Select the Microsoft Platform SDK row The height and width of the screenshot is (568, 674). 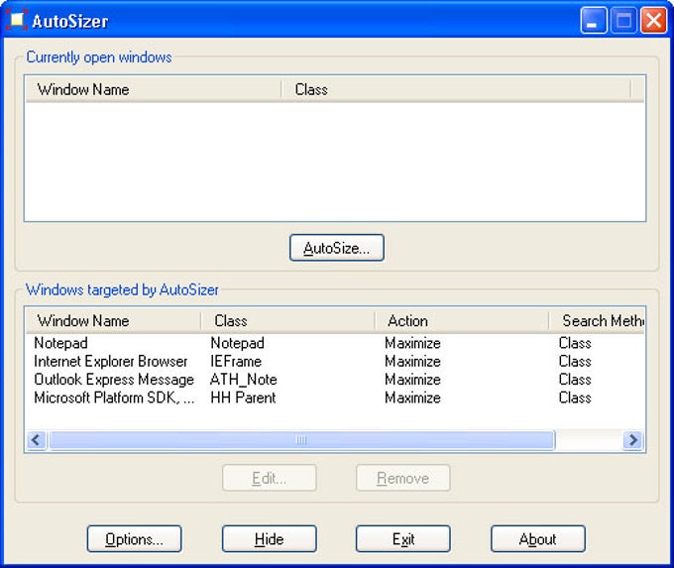335,398
